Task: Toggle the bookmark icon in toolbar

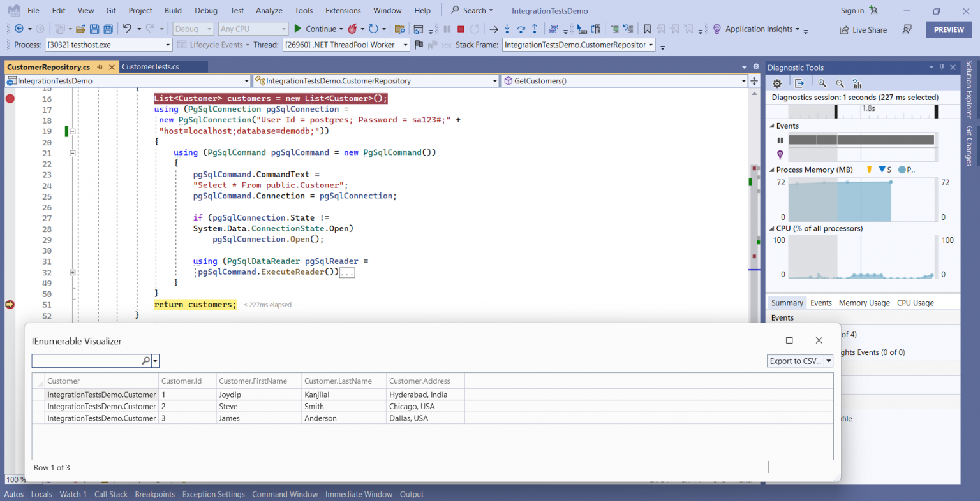Action: (x=647, y=29)
